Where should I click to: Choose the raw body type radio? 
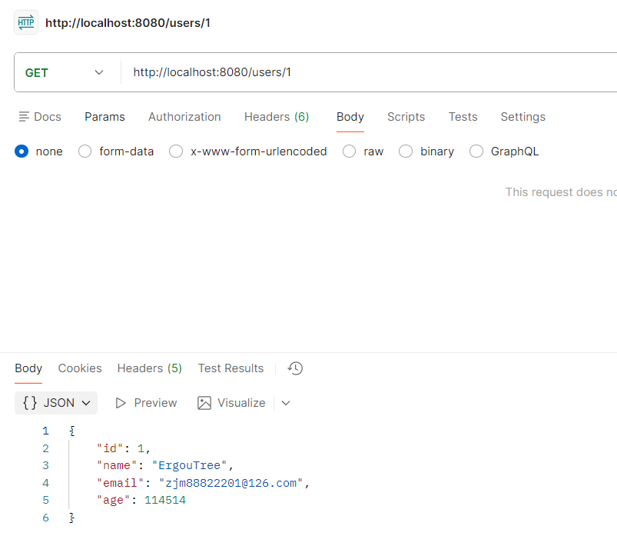click(x=350, y=151)
